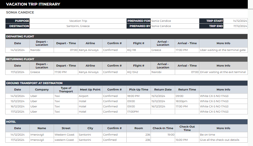Select 'Uber waiting at the terminal gate' note
The image size is (253, 146).
[x=223, y=50]
